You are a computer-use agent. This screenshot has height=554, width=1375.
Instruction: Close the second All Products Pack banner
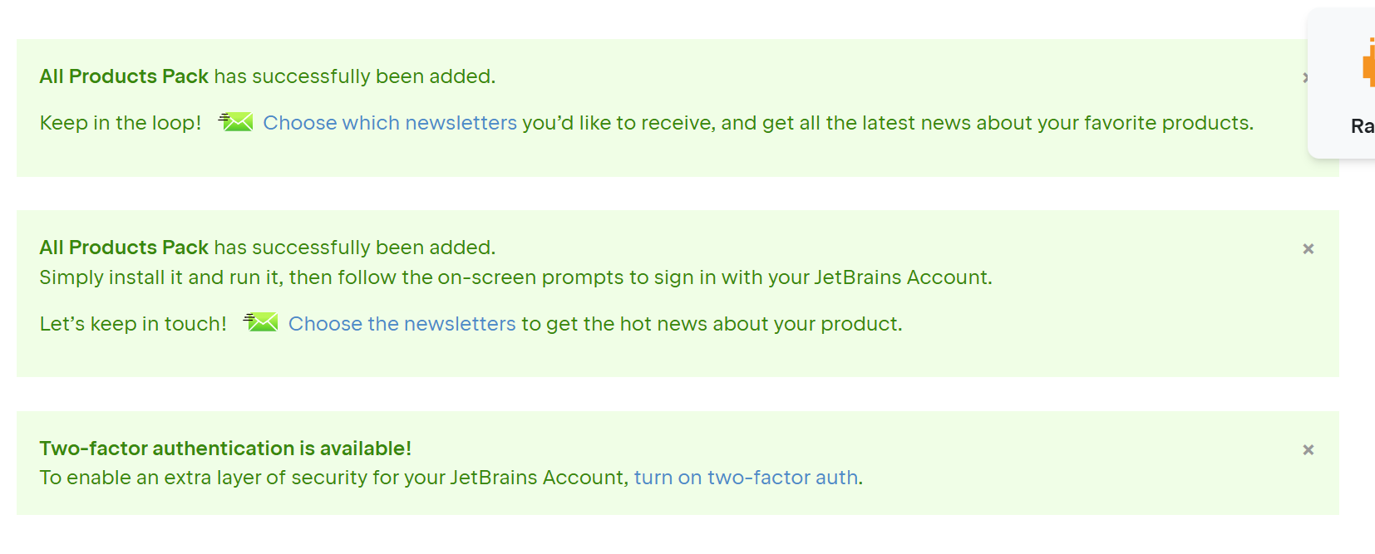tap(1308, 249)
